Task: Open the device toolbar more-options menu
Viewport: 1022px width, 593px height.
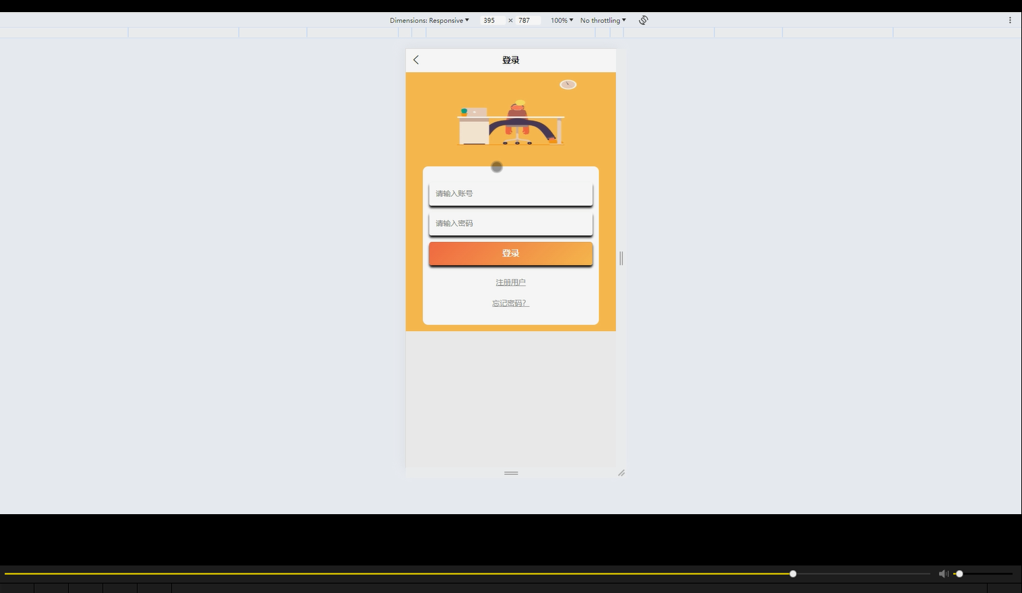Action: coord(1010,20)
